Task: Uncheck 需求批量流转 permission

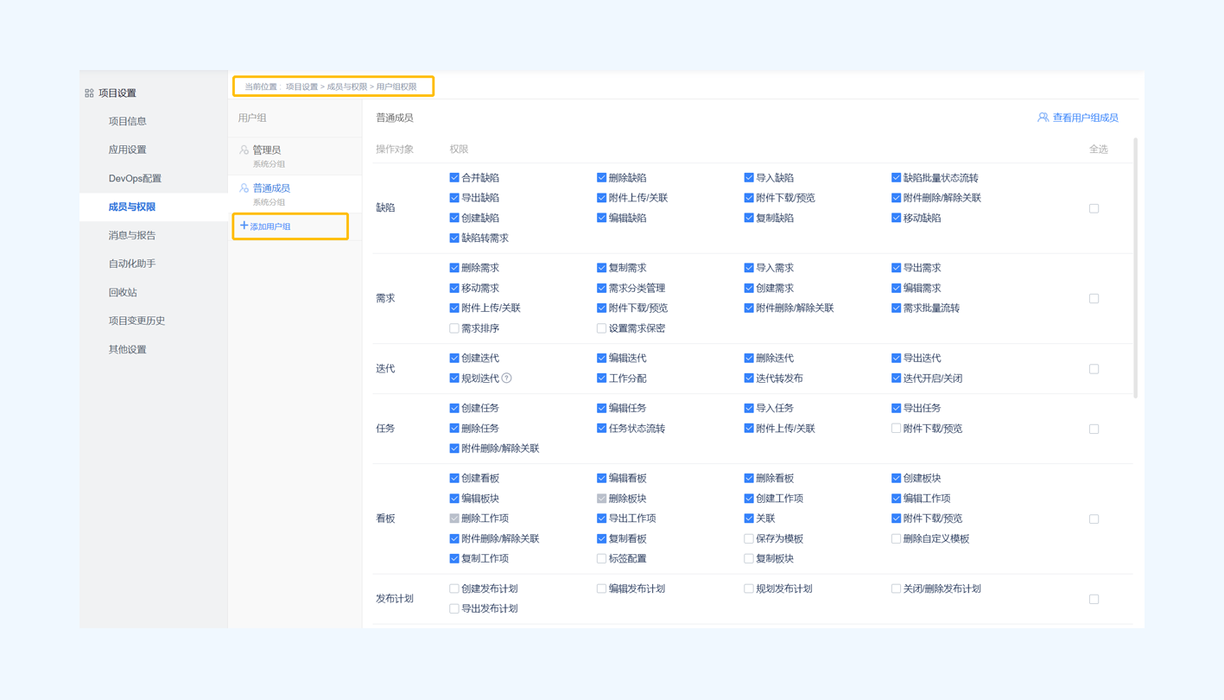Action: pyautogui.click(x=896, y=308)
